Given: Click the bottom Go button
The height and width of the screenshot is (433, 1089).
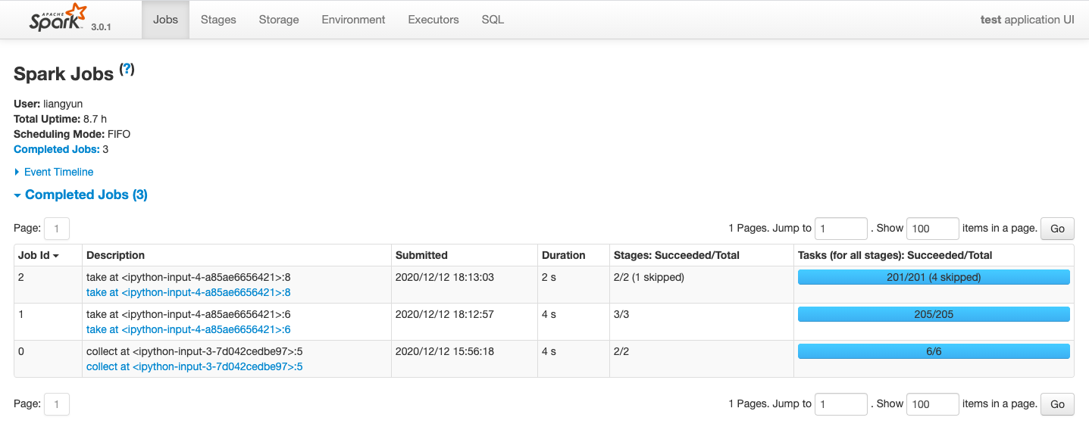Looking at the screenshot, I should (1057, 404).
